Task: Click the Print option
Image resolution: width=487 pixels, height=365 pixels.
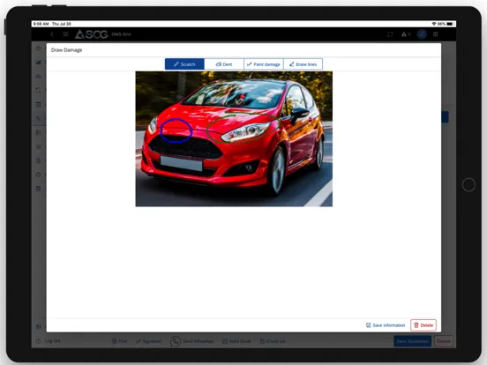Action: point(120,341)
